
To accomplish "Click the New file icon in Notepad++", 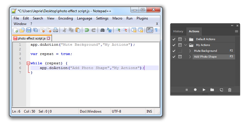I will tap(15, 30).
